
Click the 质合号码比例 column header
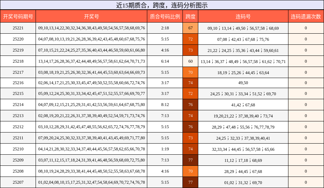[165, 16]
